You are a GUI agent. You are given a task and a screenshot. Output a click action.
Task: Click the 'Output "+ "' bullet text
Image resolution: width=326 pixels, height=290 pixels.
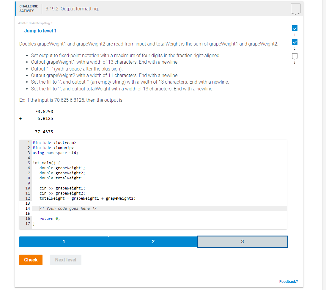[77, 69]
